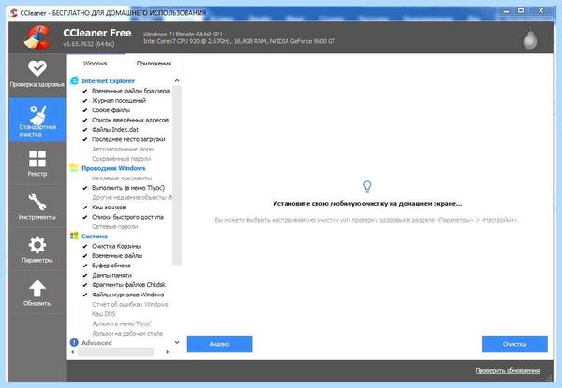Toggle Файлы Index.dat option

pos(85,129)
